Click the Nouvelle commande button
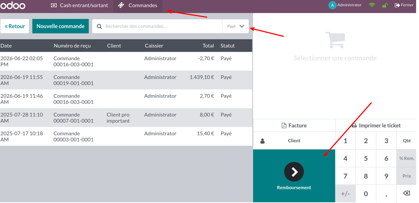The height and width of the screenshot is (203, 419). pos(61,26)
